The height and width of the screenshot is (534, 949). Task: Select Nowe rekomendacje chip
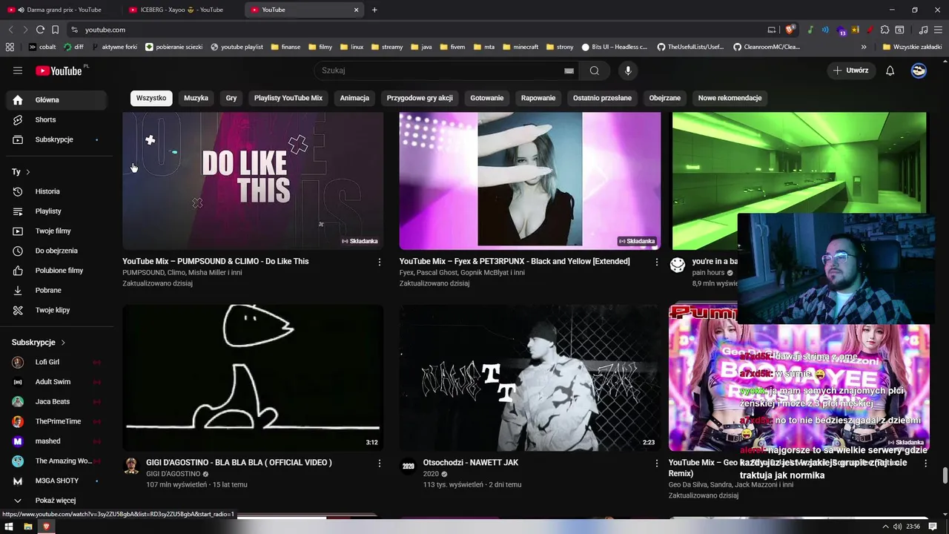pos(730,98)
